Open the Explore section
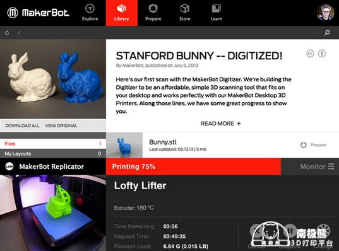The height and width of the screenshot is (251, 339). tap(90, 13)
